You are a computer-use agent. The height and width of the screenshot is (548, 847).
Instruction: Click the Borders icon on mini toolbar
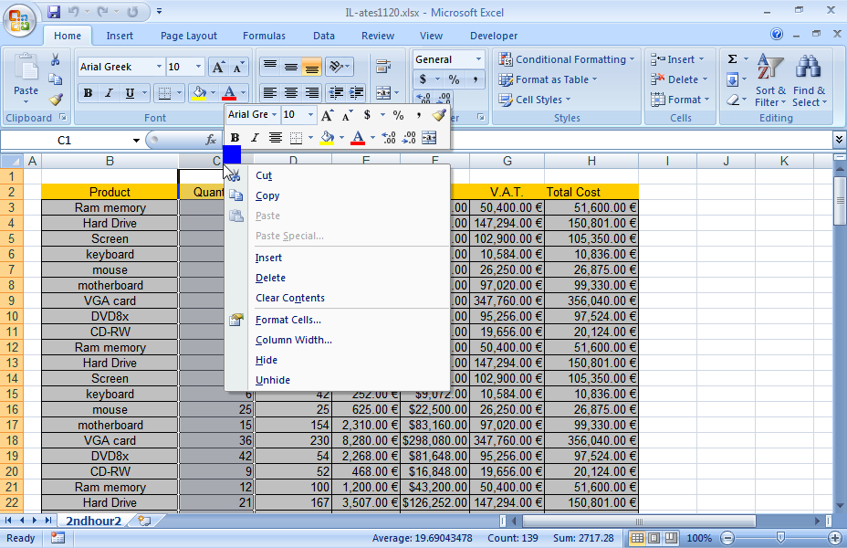point(297,137)
